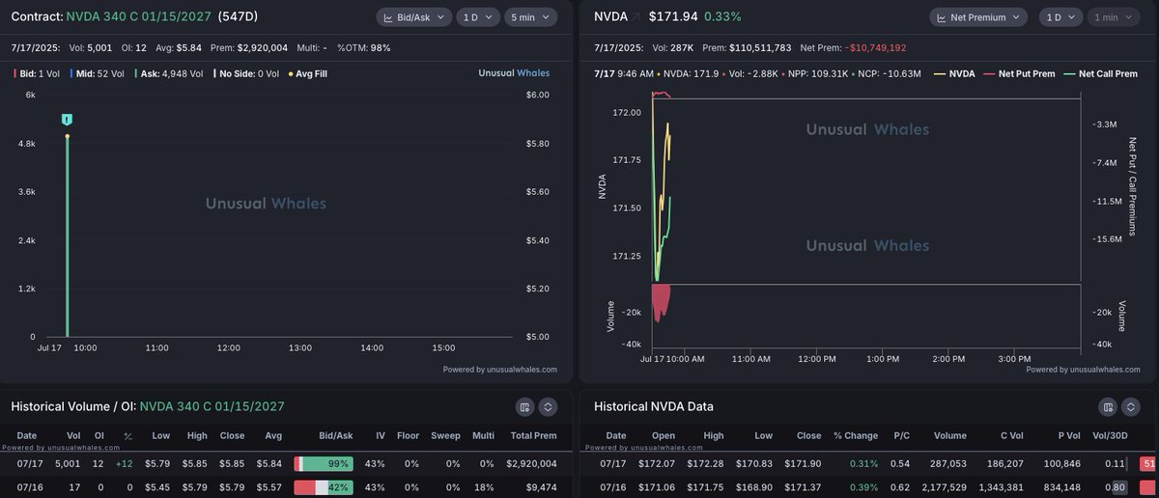
Task: Click the 0.31% change cell in NVDA data
Action: (x=863, y=463)
